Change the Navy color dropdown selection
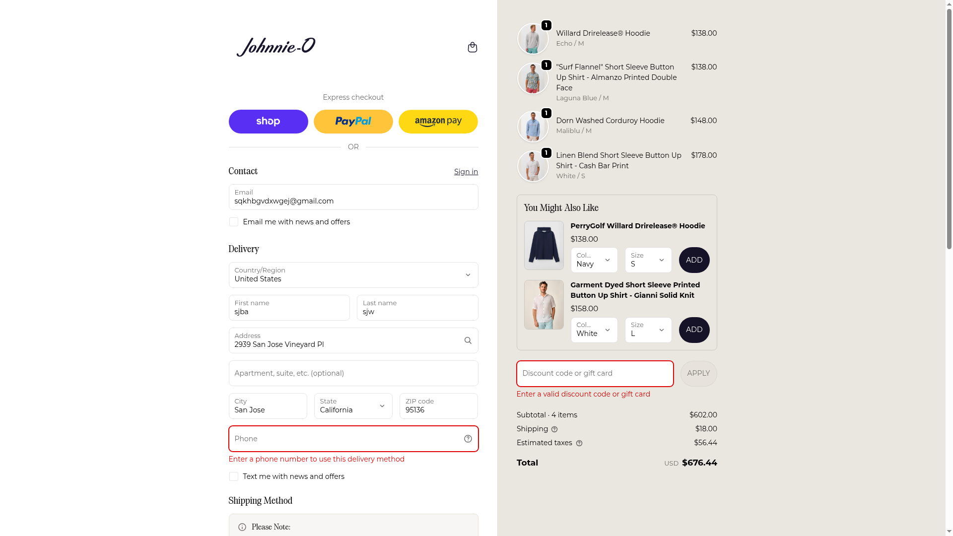Screen dimensions: 953x536 594,260
